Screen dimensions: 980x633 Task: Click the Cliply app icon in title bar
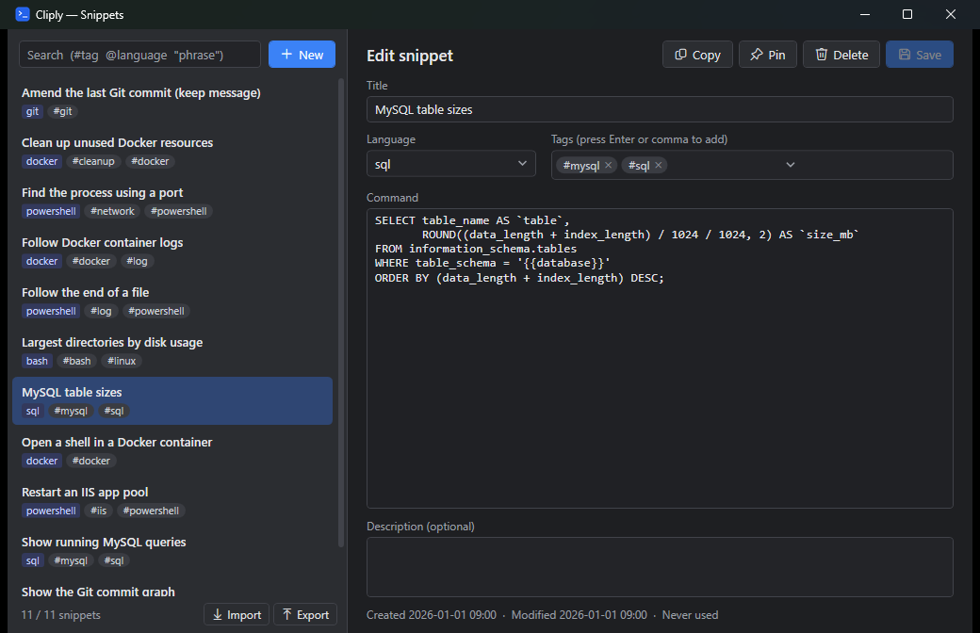[23, 14]
